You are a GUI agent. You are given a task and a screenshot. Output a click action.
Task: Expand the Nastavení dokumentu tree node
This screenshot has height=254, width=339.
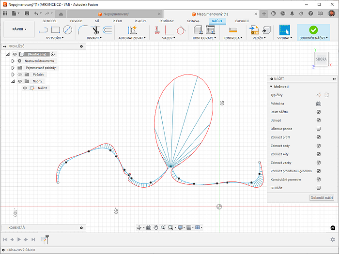tap(13, 61)
